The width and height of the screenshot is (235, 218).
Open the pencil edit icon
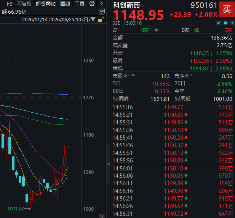coord(219,23)
